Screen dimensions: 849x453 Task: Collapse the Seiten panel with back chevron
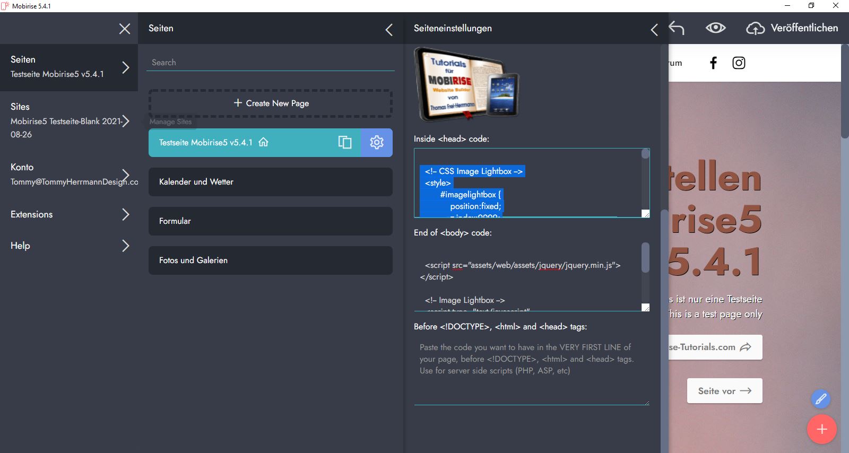[x=389, y=30]
